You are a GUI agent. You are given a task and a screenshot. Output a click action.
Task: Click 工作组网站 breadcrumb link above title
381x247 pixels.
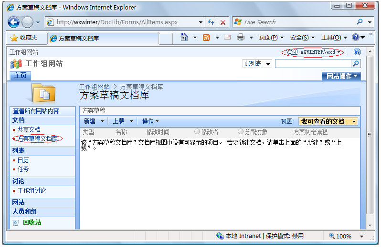95,87
